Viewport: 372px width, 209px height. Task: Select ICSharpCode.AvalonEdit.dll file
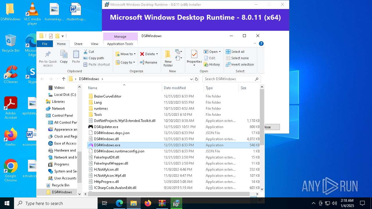(173, 188)
